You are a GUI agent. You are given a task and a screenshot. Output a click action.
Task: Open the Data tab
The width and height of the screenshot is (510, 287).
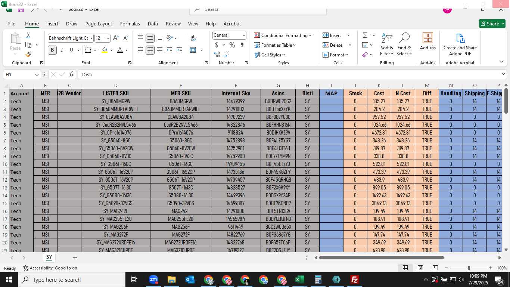[x=153, y=24]
